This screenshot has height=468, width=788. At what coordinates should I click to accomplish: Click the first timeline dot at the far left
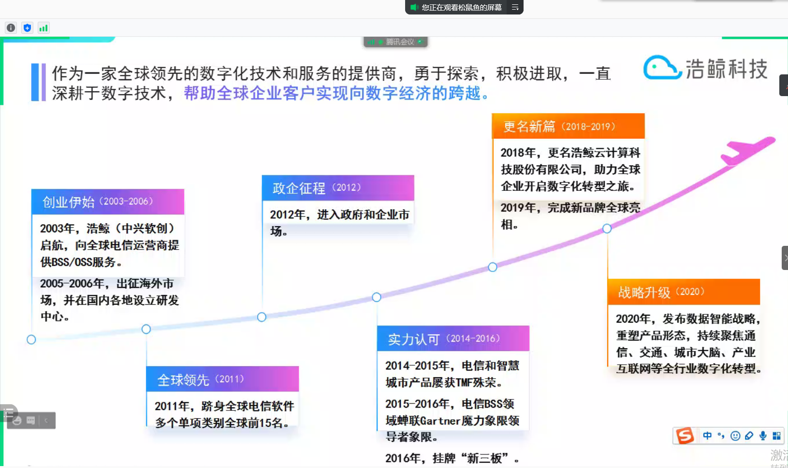(x=31, y=340)
